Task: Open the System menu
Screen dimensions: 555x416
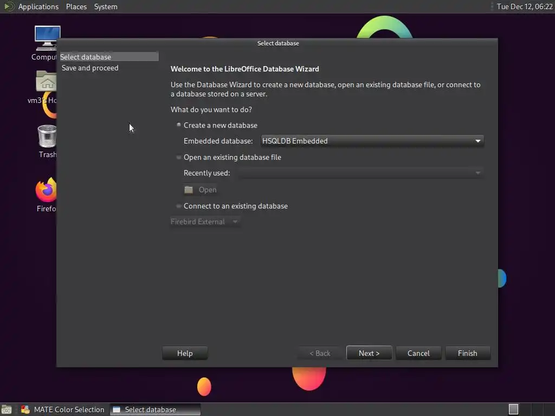Action: tap(106, 6)
